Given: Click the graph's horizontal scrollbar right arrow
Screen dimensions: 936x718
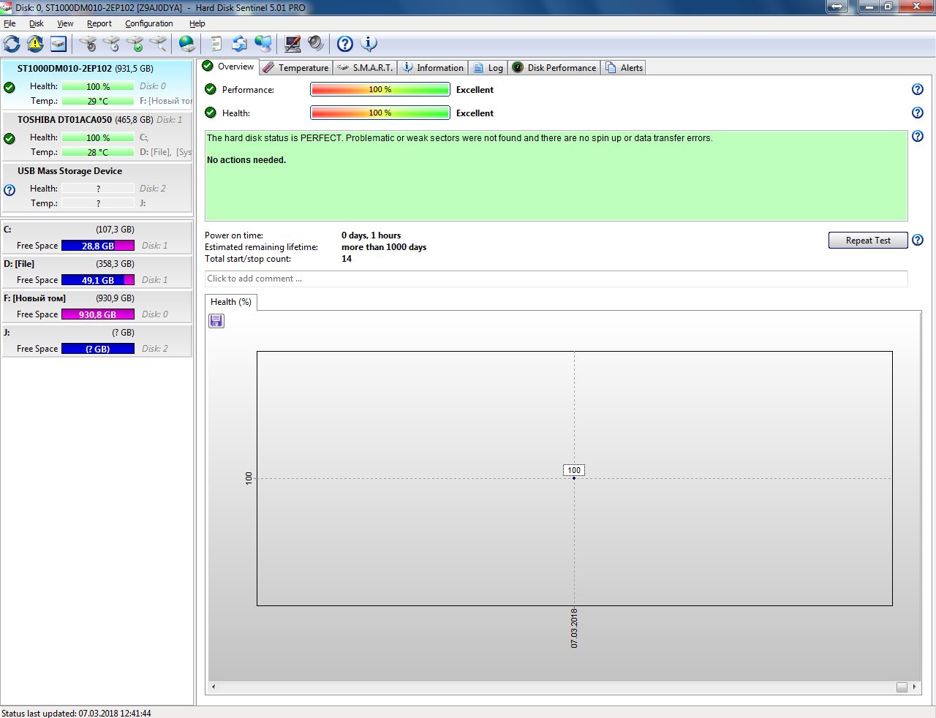Looking at the screenshot, I should coord(914,687).
